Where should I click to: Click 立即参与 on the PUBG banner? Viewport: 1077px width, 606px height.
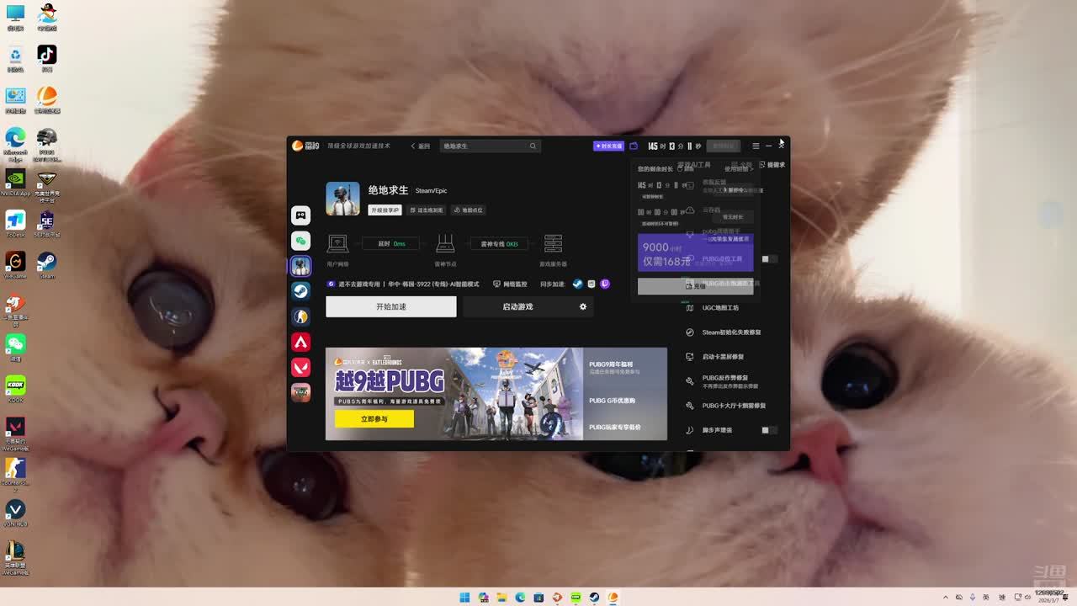(x=374, y=419)
